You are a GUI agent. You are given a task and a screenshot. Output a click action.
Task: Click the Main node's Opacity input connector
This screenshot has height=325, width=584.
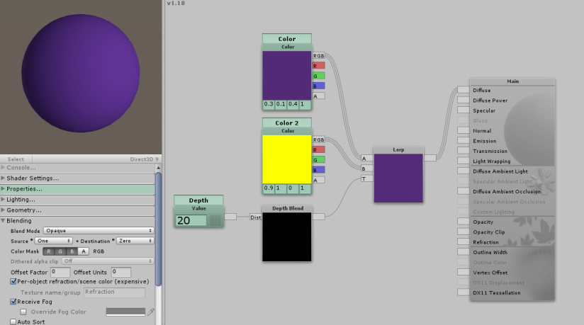[x=464, y=222]
